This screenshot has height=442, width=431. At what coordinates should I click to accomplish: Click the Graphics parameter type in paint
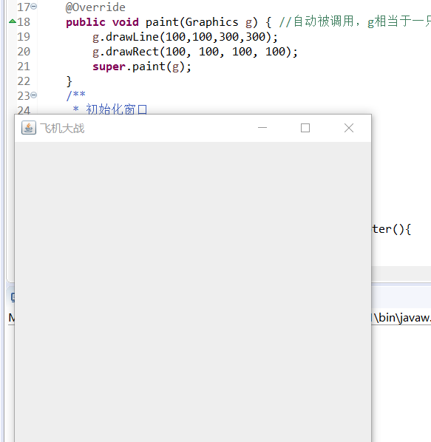coord(211,22)
